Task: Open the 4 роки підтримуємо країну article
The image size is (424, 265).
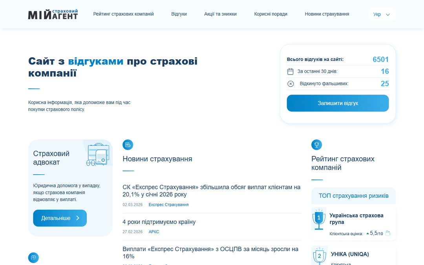Action: (x=159, y=222)
